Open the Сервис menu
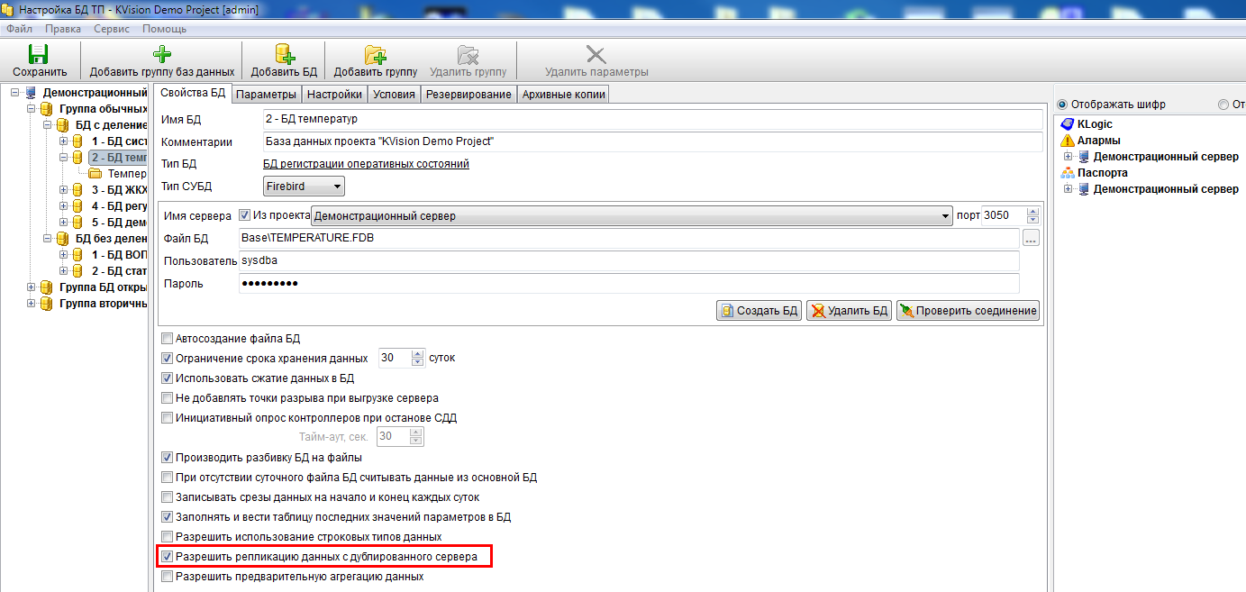This screenshot has height=592, width=1246. pos(112,29)
